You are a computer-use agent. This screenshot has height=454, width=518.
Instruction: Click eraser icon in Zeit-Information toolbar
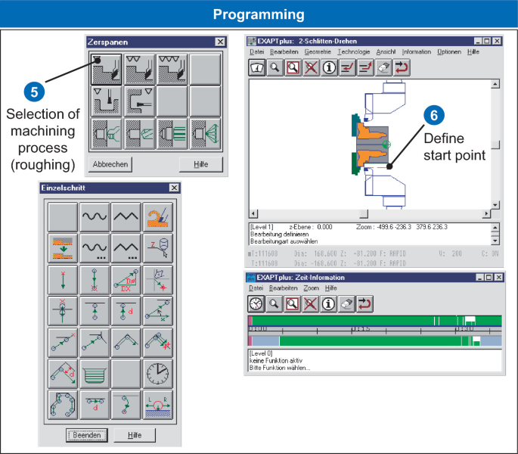coord(346,304)
